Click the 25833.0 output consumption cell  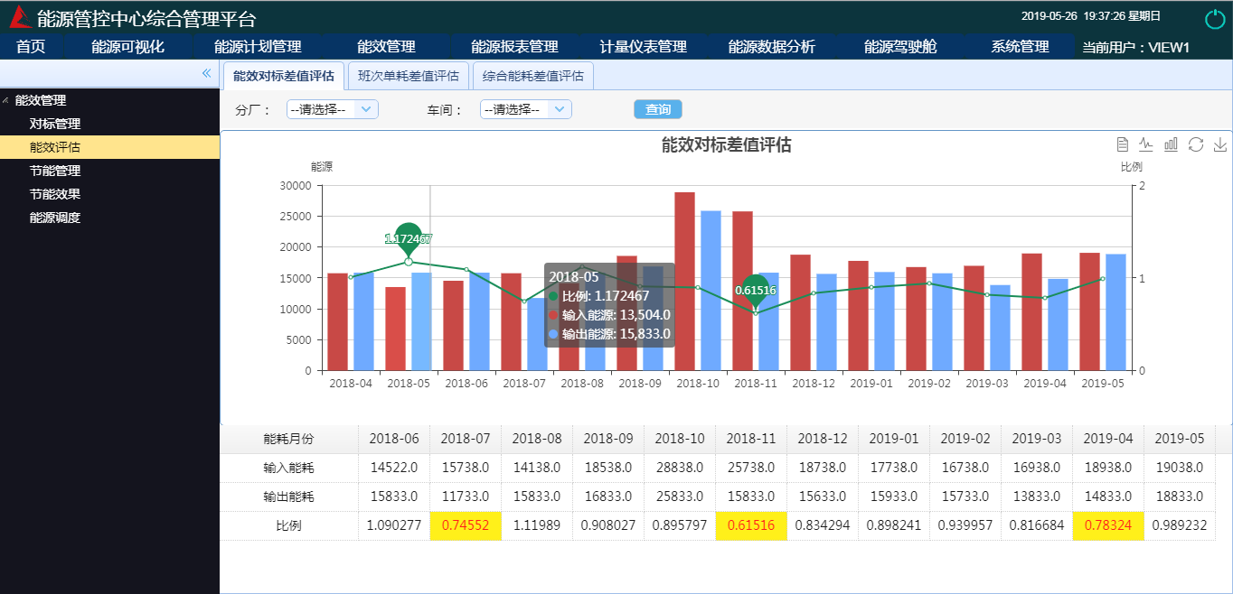[x=680, y=497]
